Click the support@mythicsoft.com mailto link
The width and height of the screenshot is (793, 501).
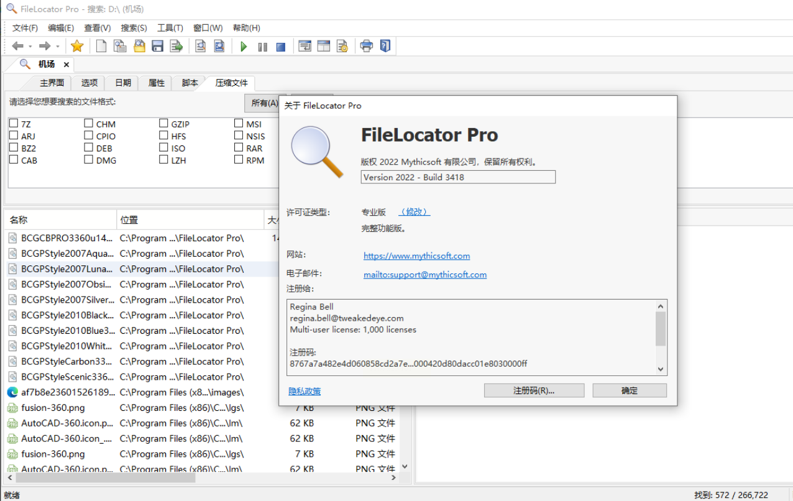[425, 274]
